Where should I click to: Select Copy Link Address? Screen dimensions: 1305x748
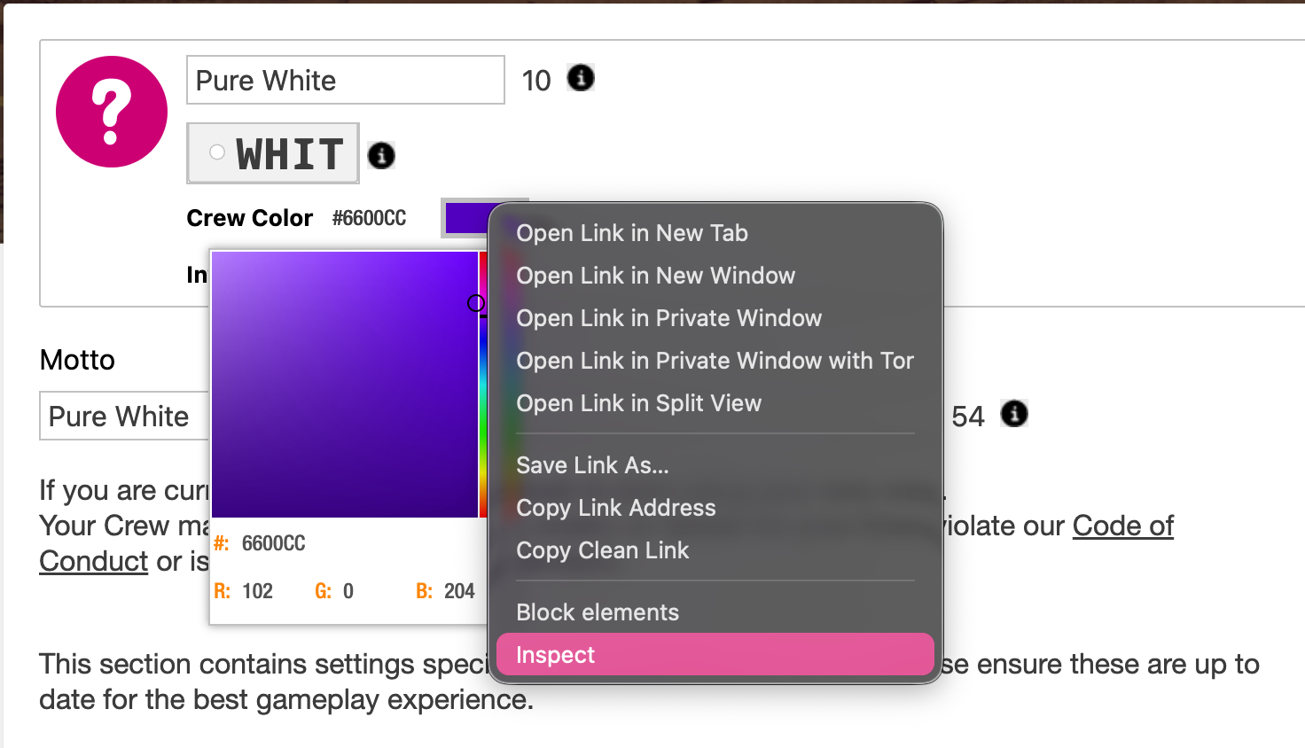tap(616, 508)
